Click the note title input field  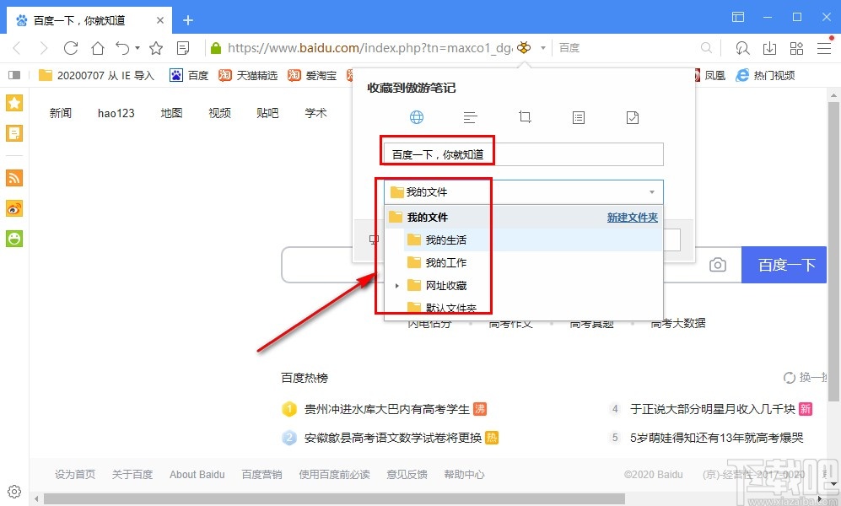pos(524,154)
